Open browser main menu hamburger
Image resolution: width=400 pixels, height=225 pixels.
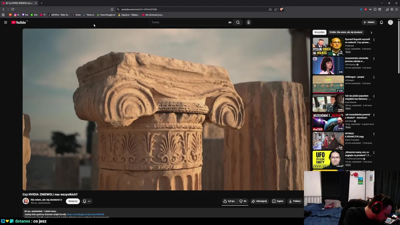click(x=397, y=9)
